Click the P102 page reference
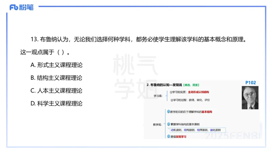The height and width of the screenshot is (152, 271). tap(250, 83)
